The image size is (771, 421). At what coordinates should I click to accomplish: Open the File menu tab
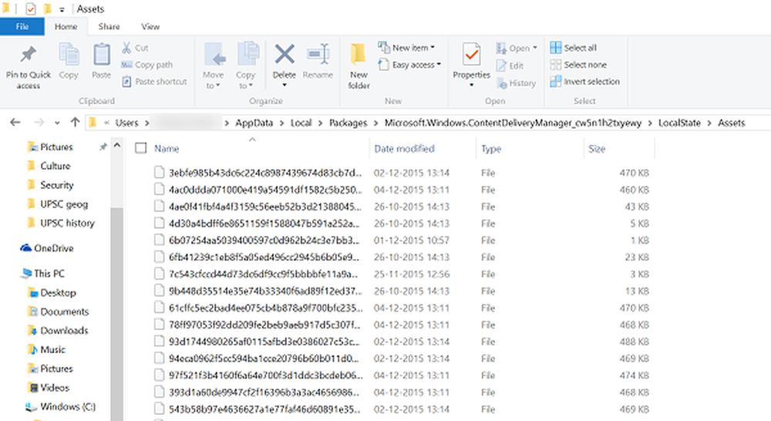(x=22, y=26)
